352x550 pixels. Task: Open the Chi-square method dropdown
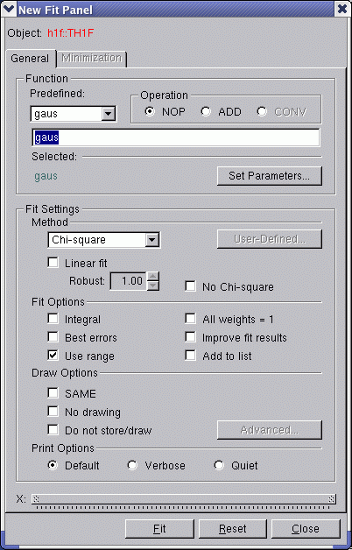151,240
